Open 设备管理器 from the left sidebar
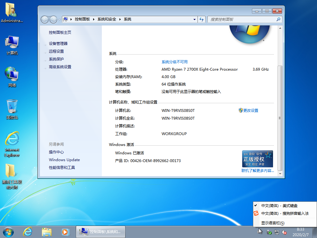 pos(58,44)
